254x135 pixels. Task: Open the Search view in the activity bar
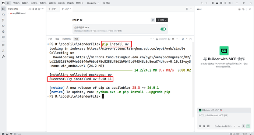pyautogui.click(x=3, y=15)
